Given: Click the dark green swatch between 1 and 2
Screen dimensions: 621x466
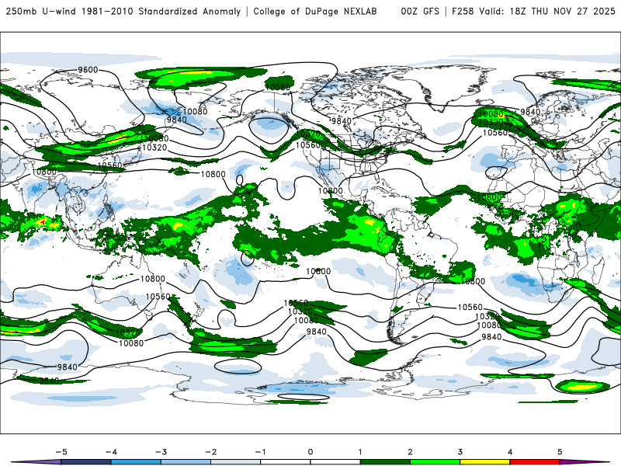Looking at the screenshot, I should point(385,462).
